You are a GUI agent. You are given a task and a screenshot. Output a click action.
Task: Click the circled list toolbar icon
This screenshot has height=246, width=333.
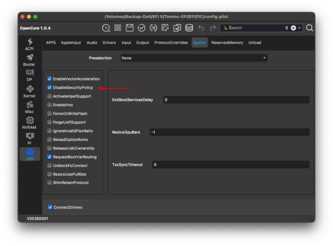153,28
